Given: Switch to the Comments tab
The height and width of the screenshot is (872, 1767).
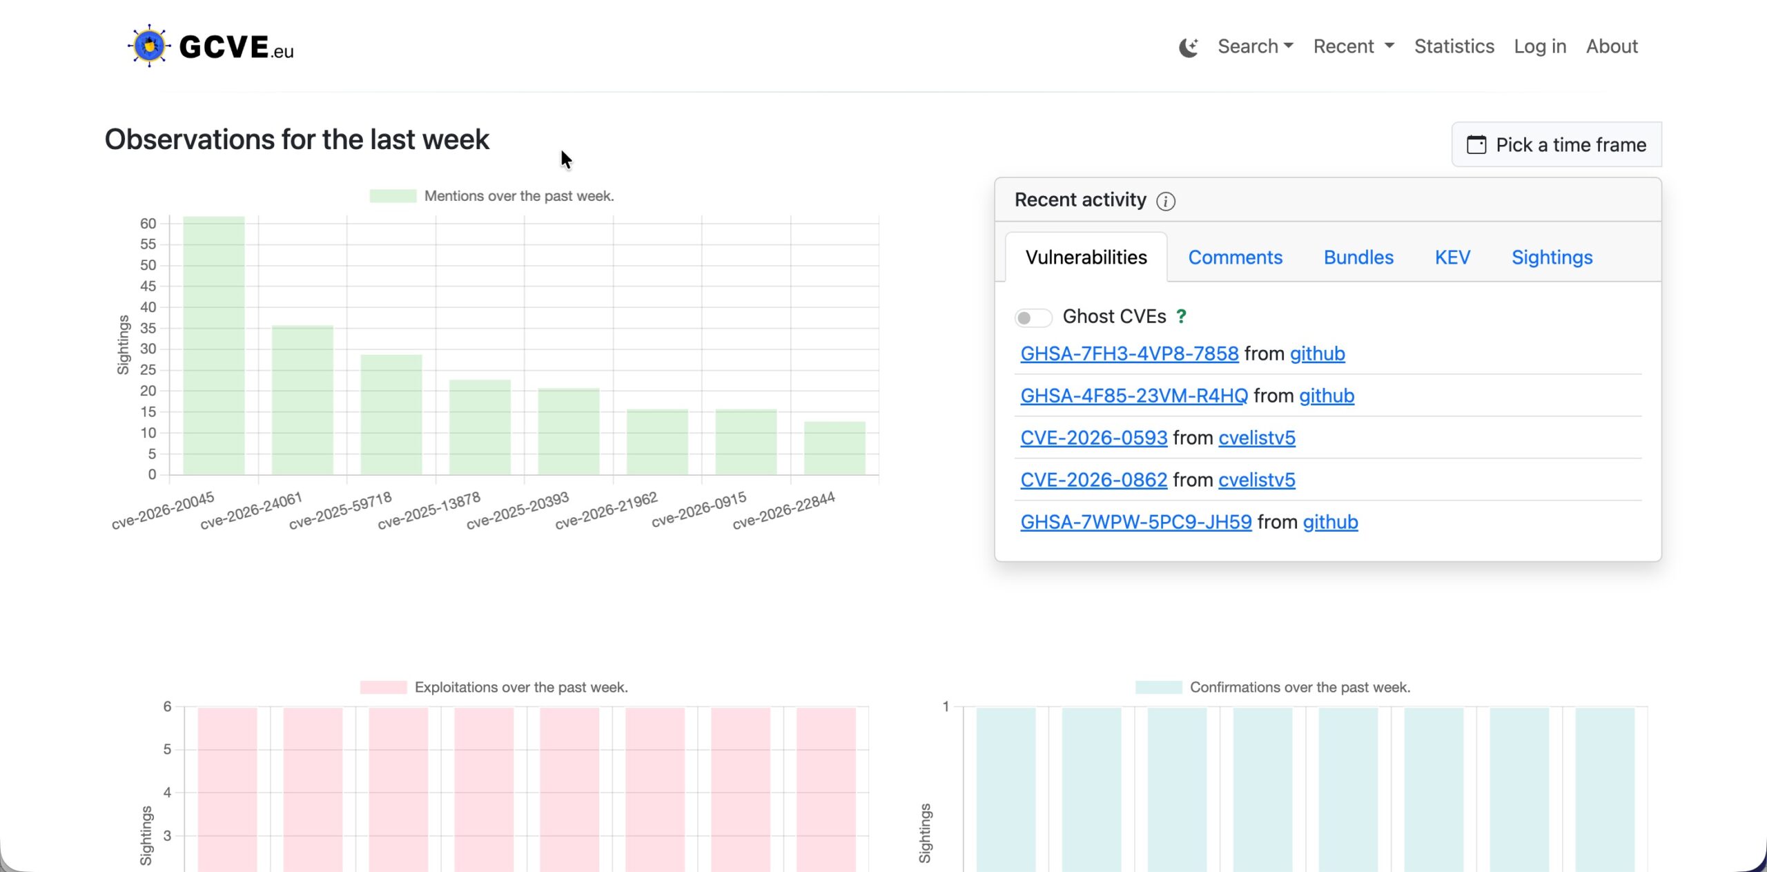Looking at the screenshot, I should pyautogui.click(x=1235, y=258).
